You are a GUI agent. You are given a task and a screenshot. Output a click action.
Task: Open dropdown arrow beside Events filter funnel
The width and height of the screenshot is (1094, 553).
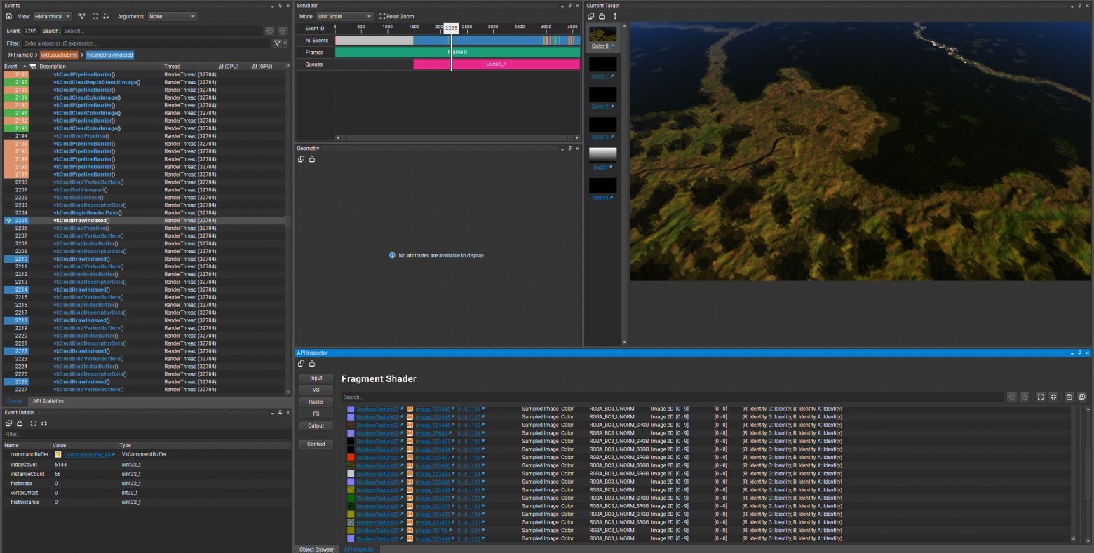pos(285,43)
